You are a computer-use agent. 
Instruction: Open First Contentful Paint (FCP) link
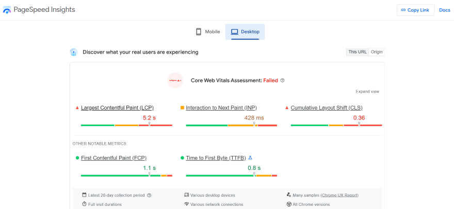114,158
